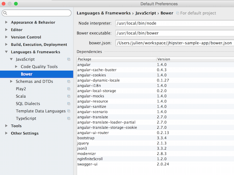Click Languages & Frameworks in the breadcrumb

(103, 13)
